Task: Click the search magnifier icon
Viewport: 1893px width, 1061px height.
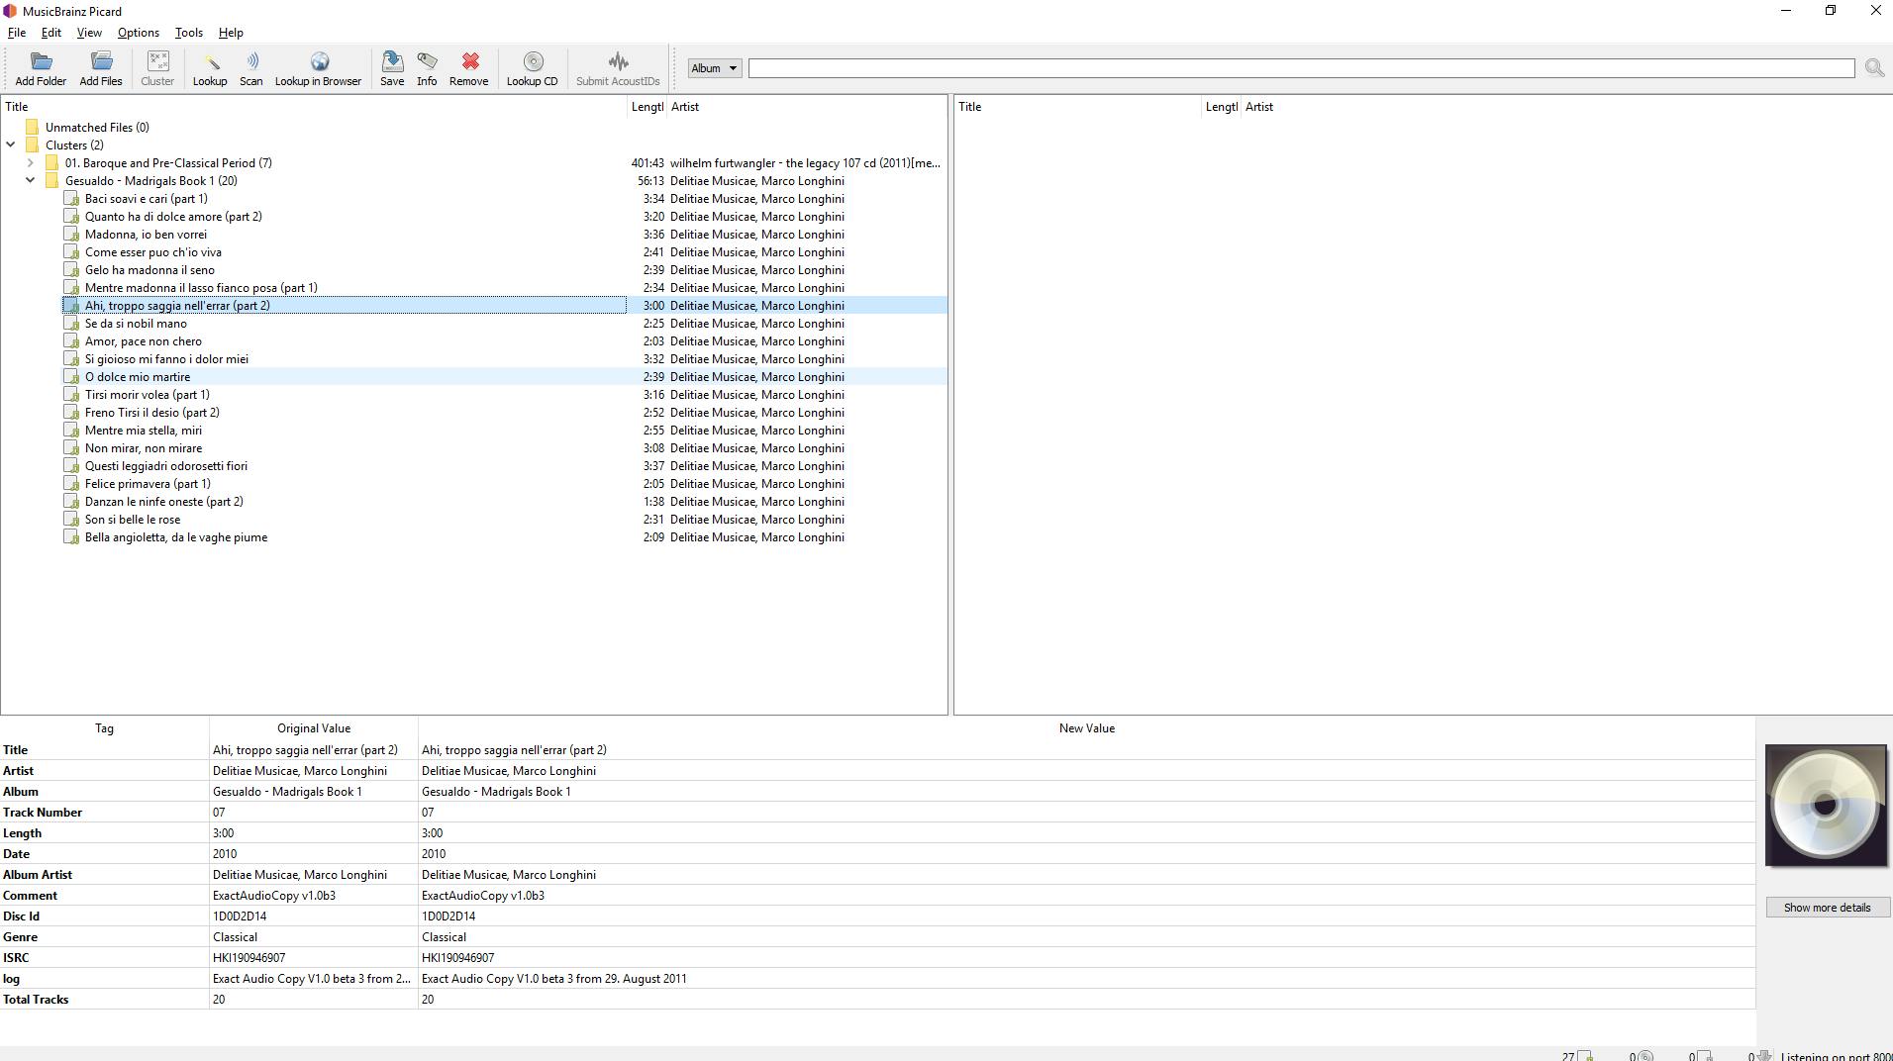Action: [x=1873, y=67]
